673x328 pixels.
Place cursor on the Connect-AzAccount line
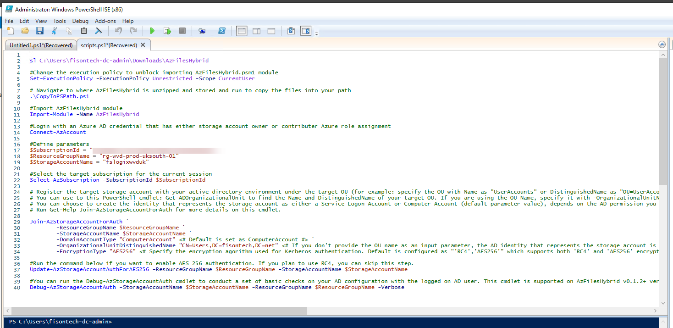pos(58,132)
